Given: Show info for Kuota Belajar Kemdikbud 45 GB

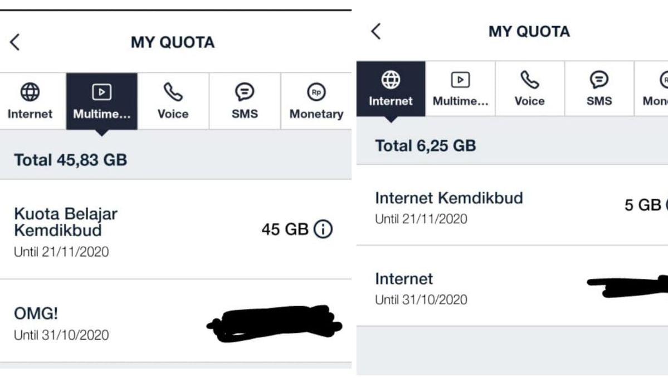Looking at the screenshot, I should (x=323, y=229).
